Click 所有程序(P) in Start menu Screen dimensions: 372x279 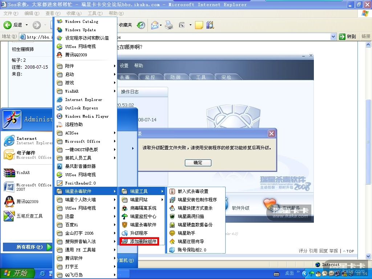(x=27, y=247)
